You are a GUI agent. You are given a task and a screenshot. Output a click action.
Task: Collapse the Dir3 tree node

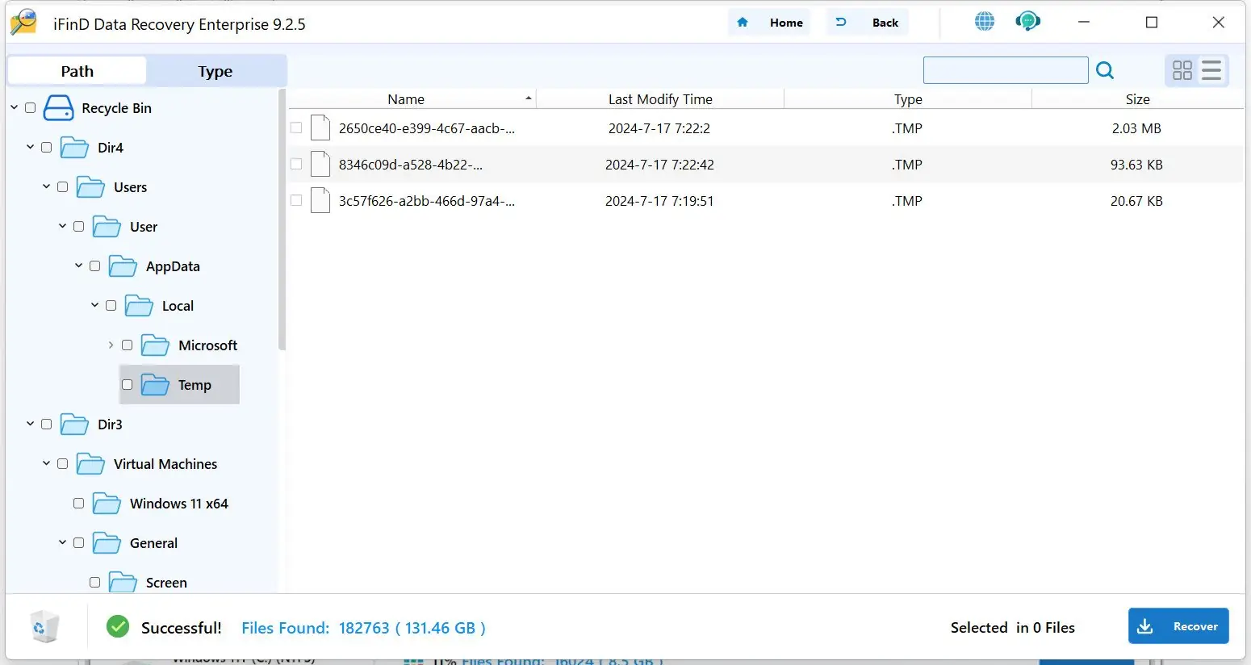pyautogui.click(x=31, y=424)
